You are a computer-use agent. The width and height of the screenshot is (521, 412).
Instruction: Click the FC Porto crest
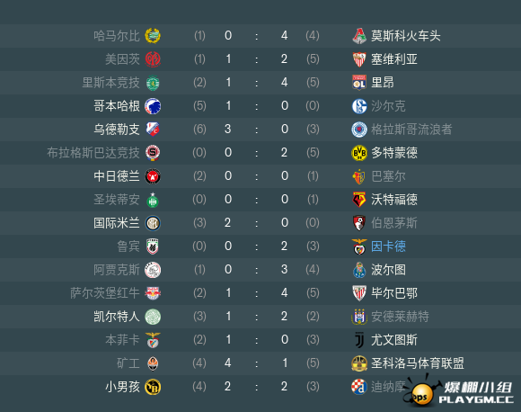point(359,270)
